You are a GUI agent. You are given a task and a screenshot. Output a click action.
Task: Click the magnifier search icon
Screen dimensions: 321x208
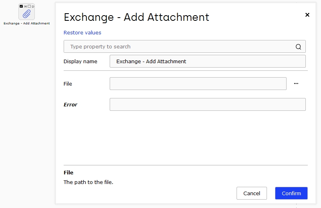coord(298,47)
